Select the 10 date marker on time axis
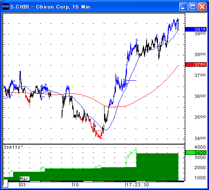 pos(76,185)
